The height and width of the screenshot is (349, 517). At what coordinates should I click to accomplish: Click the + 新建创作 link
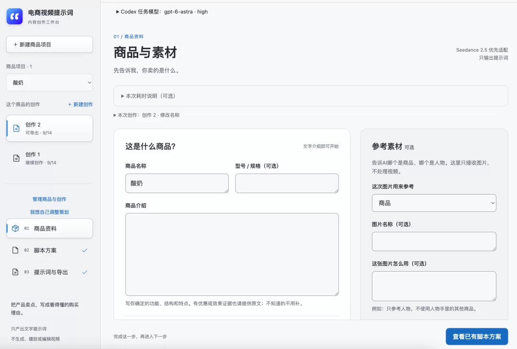point(80,104)
